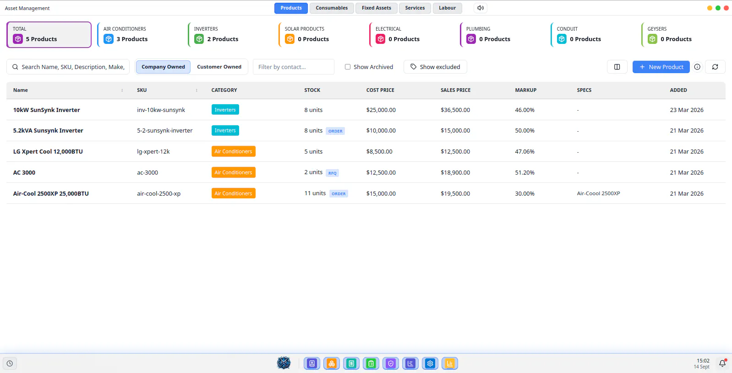Select the Total 5 Products card
Image resolution: width=732 pixels, height=373 pixels.
[49, 35]
